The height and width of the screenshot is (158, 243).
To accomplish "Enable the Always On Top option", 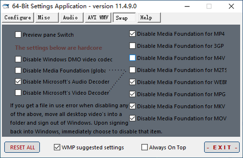I will pos(145,147).
